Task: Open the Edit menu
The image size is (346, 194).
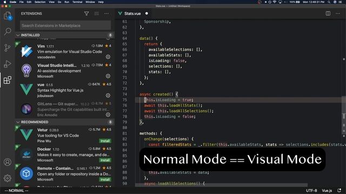Action: coord(29,2)
